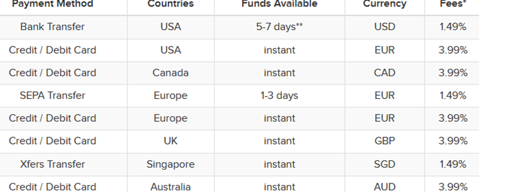
Task: Click the 1-3 days funds available cell
Action: tap(279, 95)
